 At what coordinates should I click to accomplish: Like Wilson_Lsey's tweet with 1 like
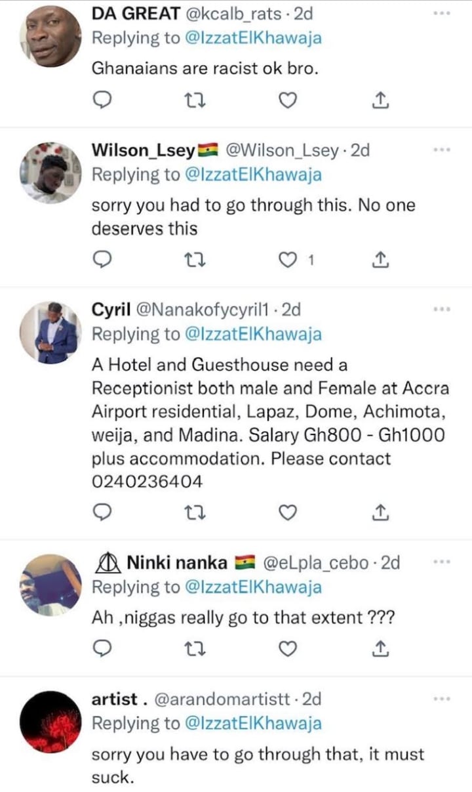288,261
